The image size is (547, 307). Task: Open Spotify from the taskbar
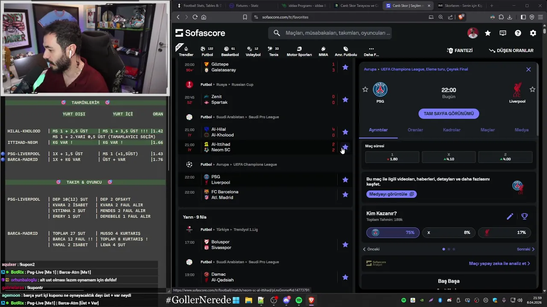tap(299, 300)
